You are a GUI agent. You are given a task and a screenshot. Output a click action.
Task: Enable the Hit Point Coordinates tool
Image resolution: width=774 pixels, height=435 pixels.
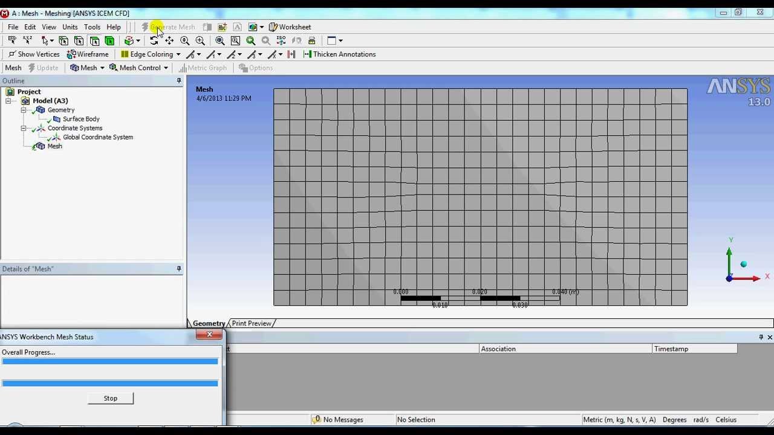pos(27,40)
